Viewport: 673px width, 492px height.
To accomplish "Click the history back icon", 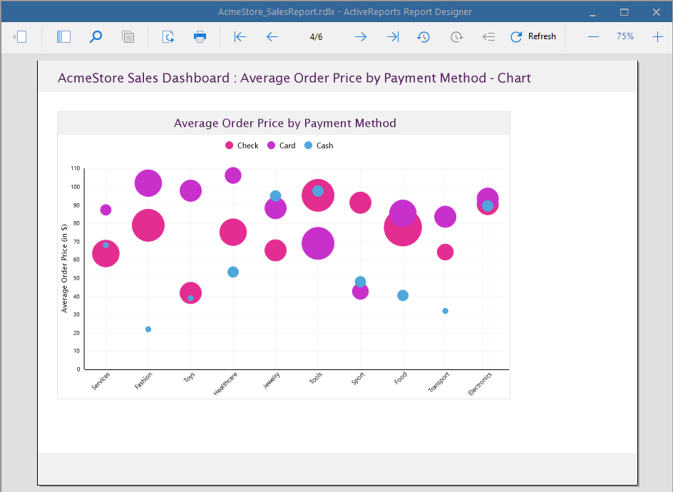I will pyautogui.click(x=423, y=37).
